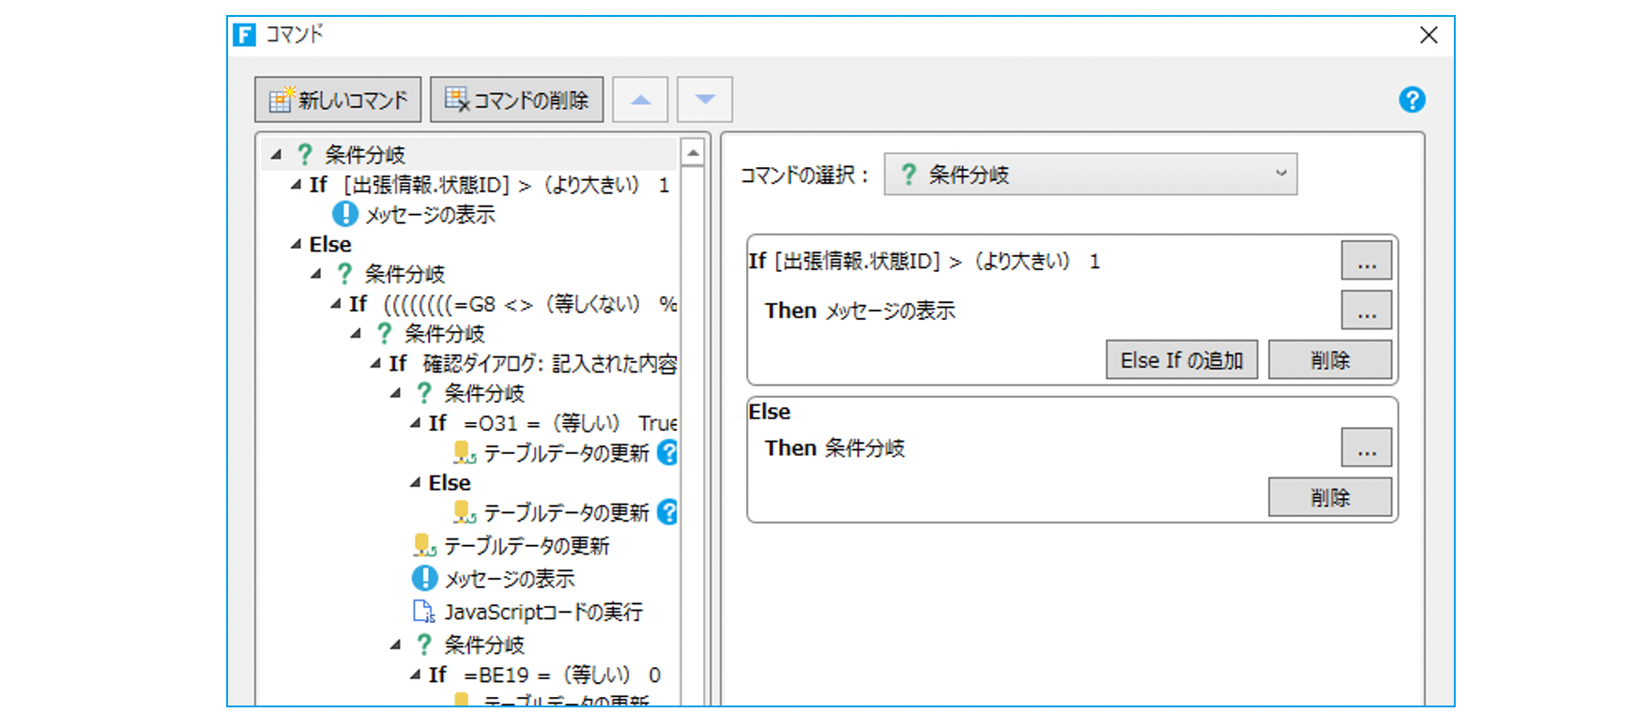Collapse the If 確認ダイアログ tree node
This screenshot has height=713, width=1650.
tap(375, 363)
